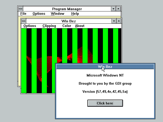Open Win Bez About menu

80,26
